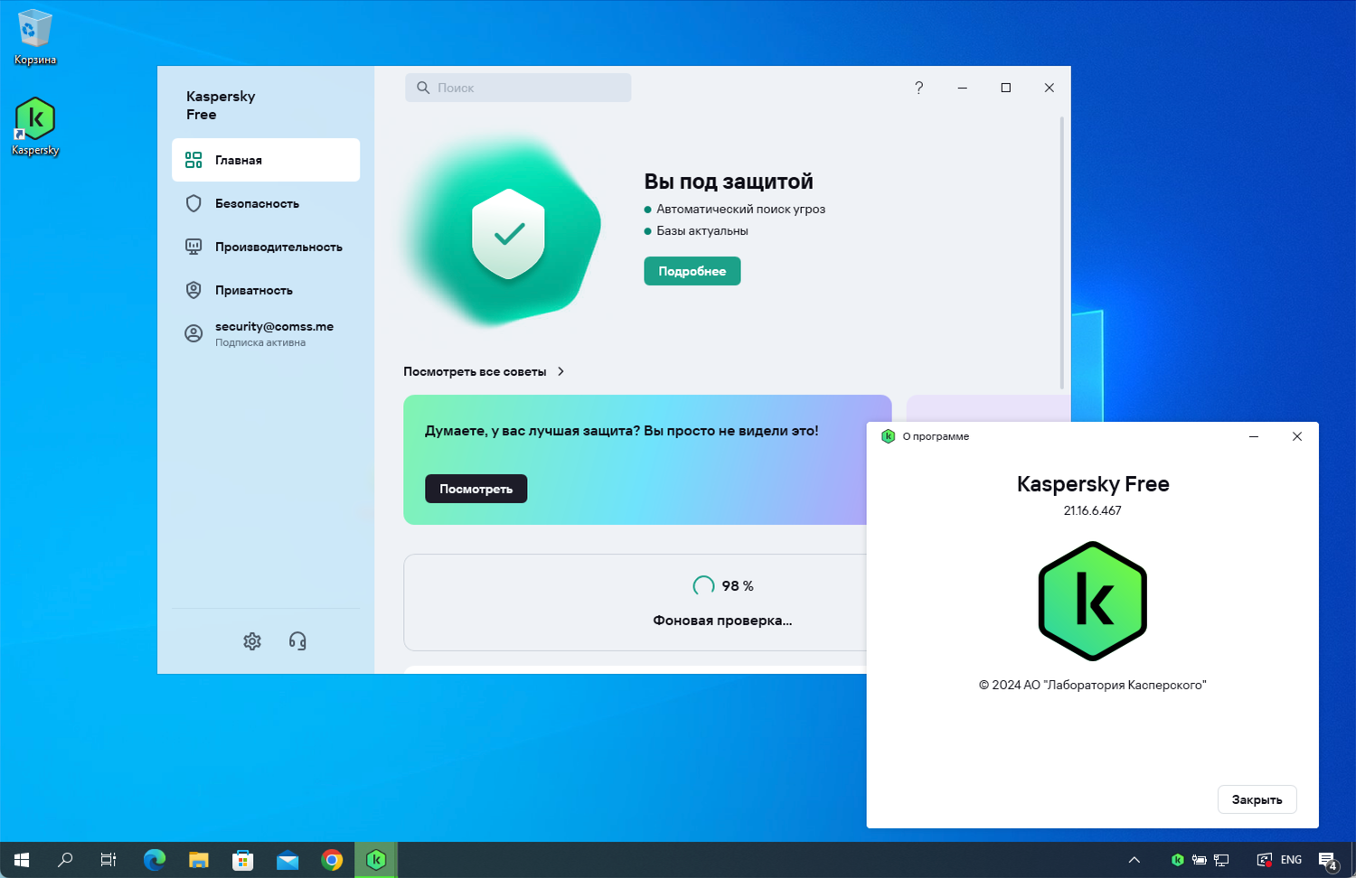The height and width of the screenshot is (878, 1356).
Task: Switch to the Производительность section
Action: click(266, 247)
